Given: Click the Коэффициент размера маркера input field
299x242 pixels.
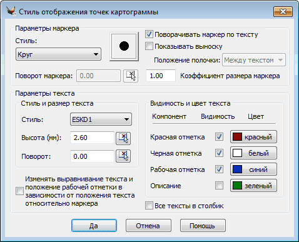Looking at the screenshot, I should coord(161,76).
